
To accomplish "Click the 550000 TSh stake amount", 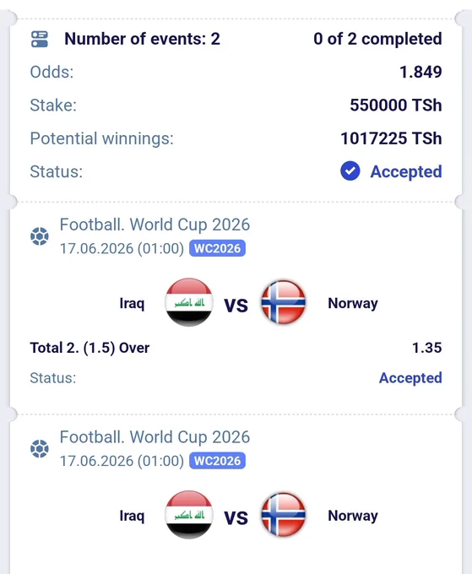I will click(x=396, y=105).
